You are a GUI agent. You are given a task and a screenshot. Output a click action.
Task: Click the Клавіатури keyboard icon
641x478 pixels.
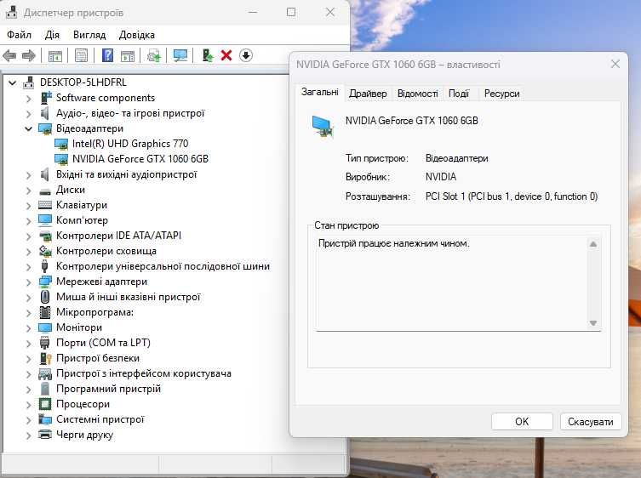45,205
